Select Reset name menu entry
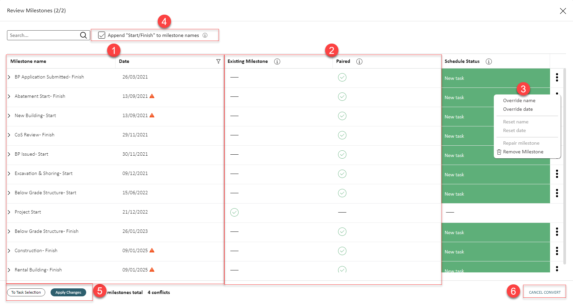 (515, 122)
